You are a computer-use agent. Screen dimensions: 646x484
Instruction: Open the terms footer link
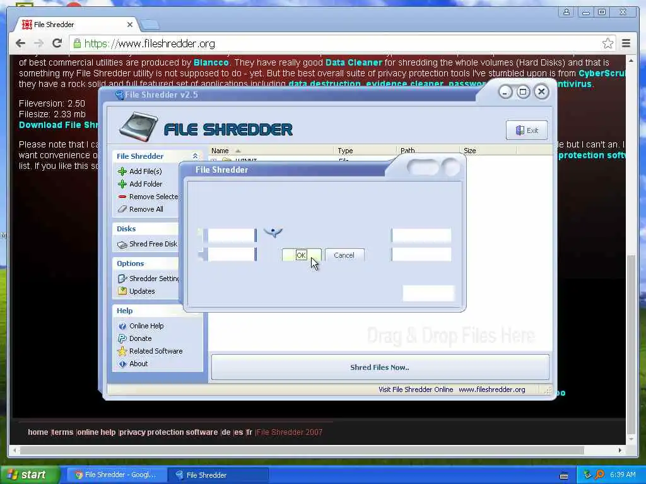(x=62, y=432)
